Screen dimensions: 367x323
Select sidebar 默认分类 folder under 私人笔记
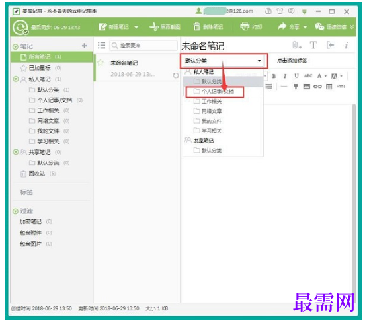[48, 90]
